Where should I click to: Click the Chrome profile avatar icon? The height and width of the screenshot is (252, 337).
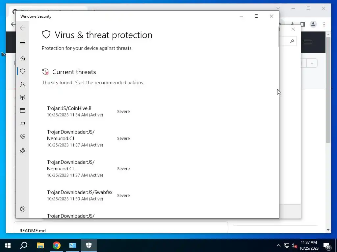(x=313, y=24)
